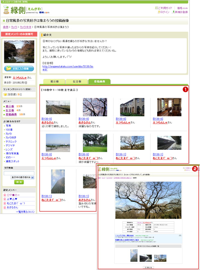Click the small ad icon in popup ad box

point(180,235)
